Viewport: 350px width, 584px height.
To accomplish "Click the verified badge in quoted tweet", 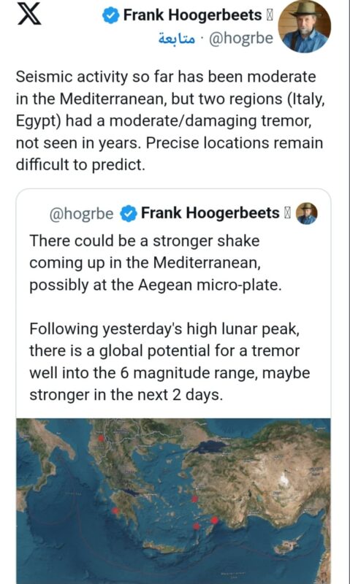I will [129, 213].
